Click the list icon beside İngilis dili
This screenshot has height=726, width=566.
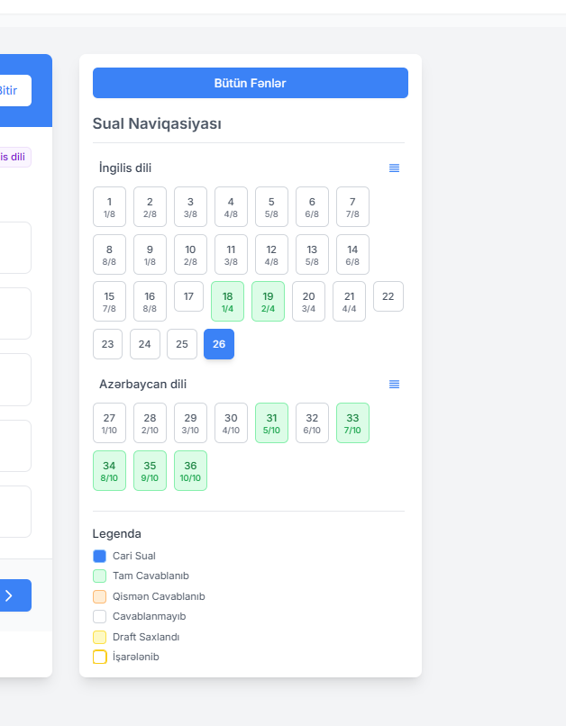(x=394, y=168)
